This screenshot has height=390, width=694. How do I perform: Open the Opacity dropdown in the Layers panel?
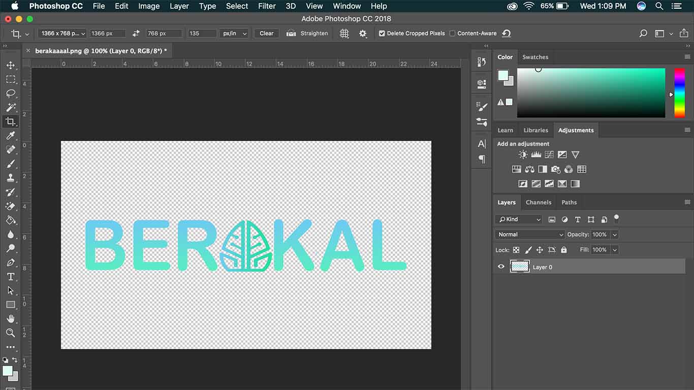click(x=615, y=234)
